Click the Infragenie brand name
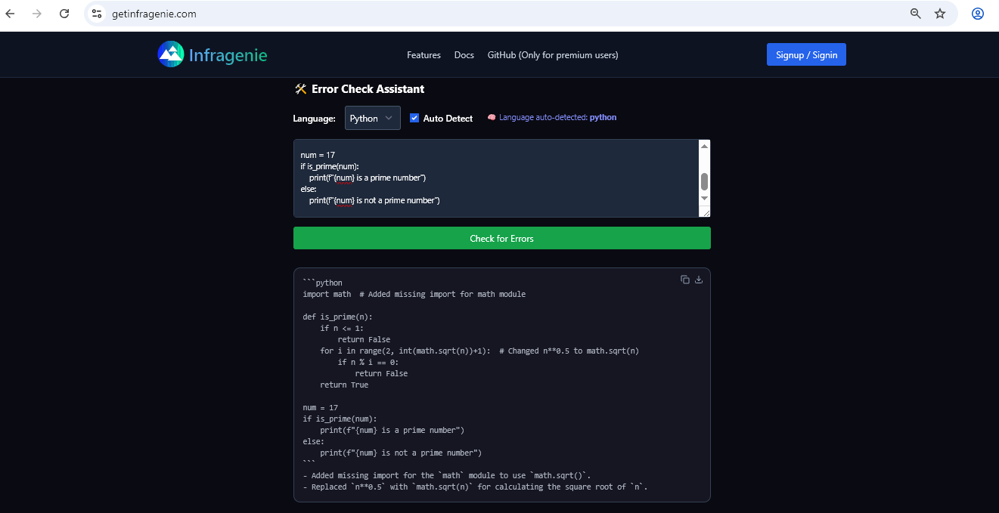Viewport: 999px width, 513px height. click(x=228, y=55)
